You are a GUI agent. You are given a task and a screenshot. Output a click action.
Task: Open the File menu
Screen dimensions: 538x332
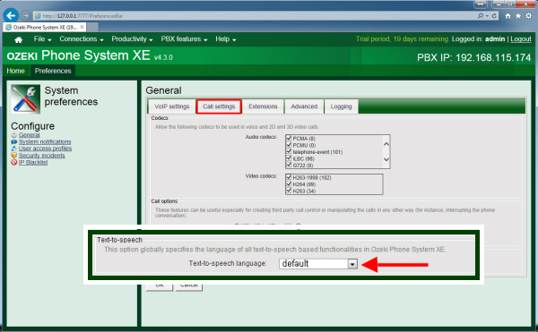pyautogui.click(x=42, y=39)
